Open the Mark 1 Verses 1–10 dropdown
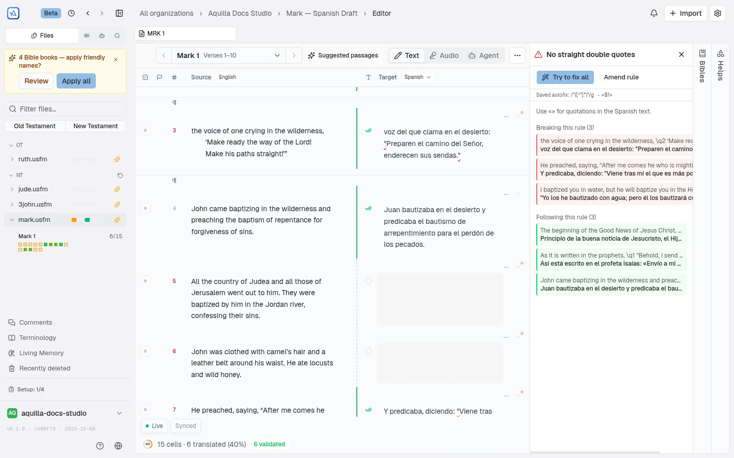The image size is (734, 458). coord(228,55)
